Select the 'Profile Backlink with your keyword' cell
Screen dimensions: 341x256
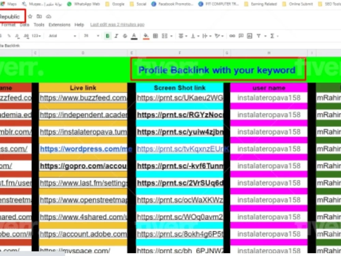point(218,69)
